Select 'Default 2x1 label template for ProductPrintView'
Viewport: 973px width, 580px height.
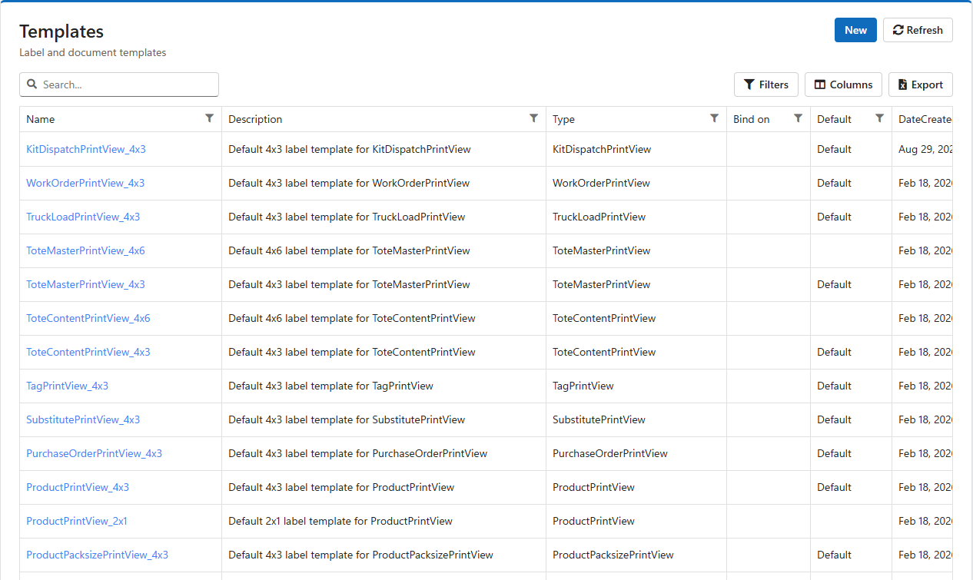340,521
